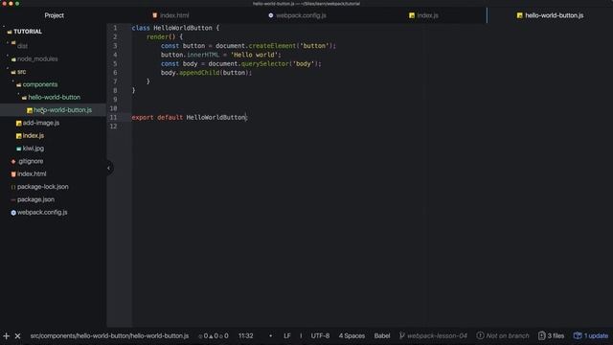Click the info icon before Not on branch
613x345 pixels.
(x=480, y=335)
